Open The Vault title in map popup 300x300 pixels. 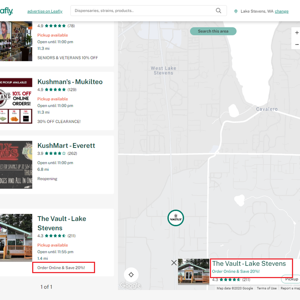[x=249, y=264]
